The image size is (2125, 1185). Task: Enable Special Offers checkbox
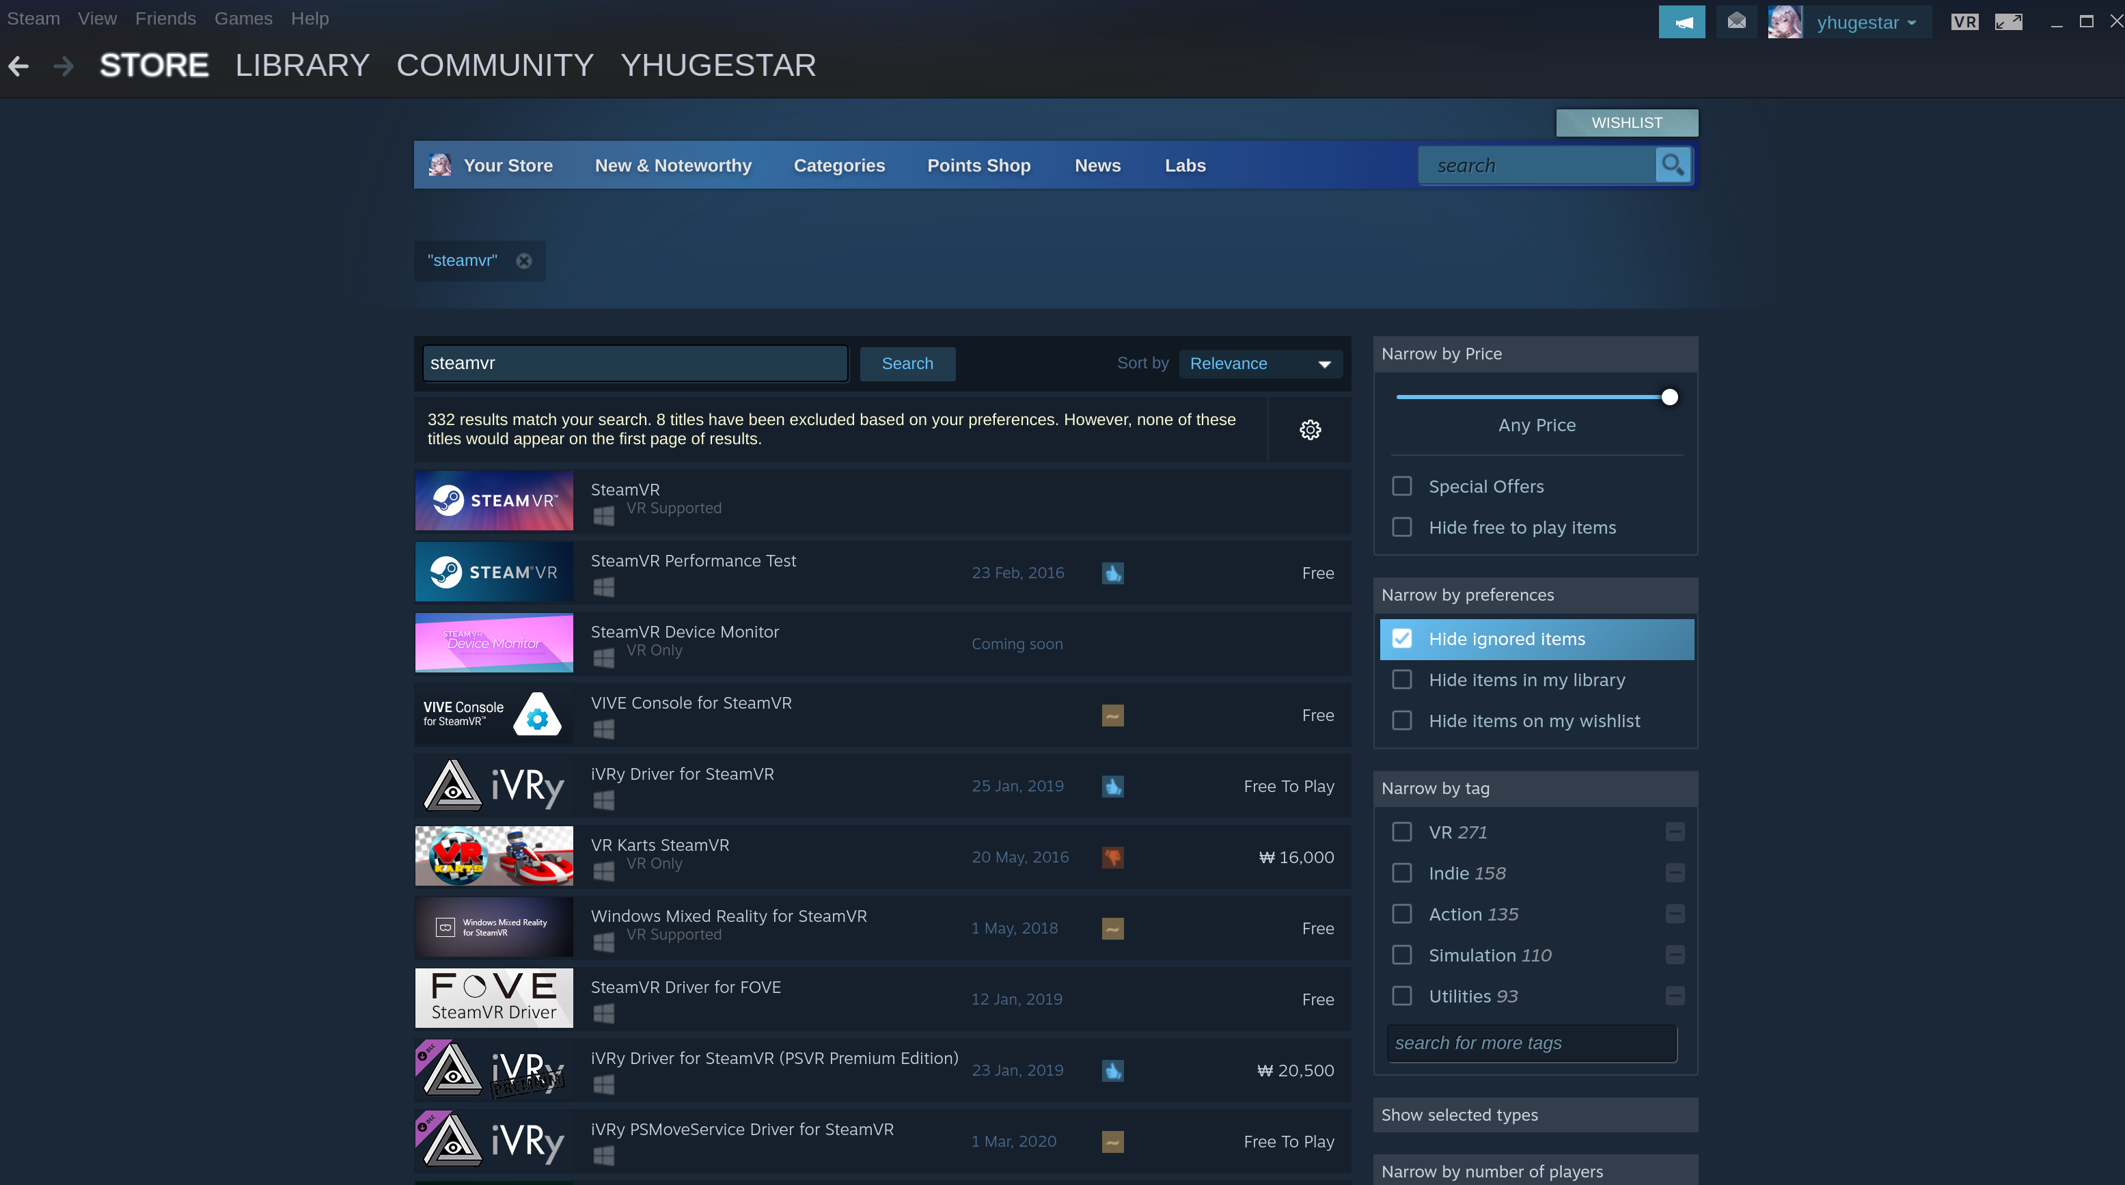coord(1401,486)
